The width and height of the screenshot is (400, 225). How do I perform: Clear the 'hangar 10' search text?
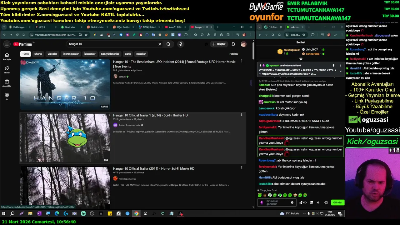[160, 44]
